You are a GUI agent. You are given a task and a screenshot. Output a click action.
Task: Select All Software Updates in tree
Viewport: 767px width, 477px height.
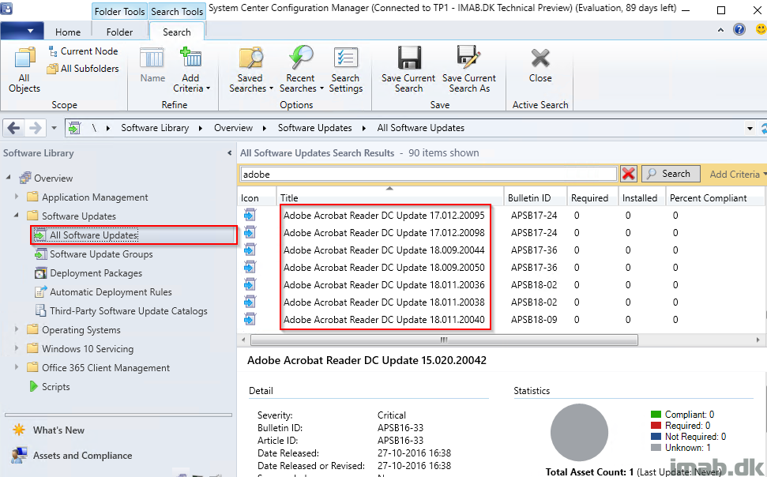pos(93,235)
